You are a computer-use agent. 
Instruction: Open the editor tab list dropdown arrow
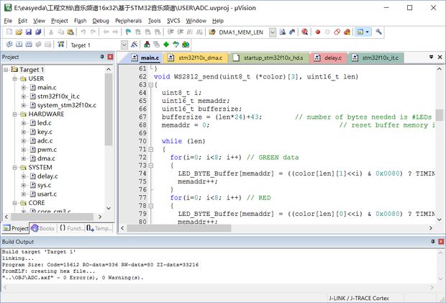point(431,57)
